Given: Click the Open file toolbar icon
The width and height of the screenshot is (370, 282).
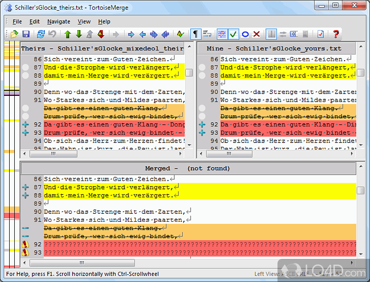Looking at the screenshot, I should tap(14, 34).
